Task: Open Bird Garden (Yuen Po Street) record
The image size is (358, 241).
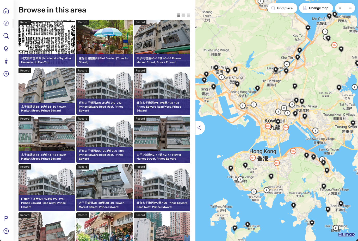Action: tap(104, 43)
